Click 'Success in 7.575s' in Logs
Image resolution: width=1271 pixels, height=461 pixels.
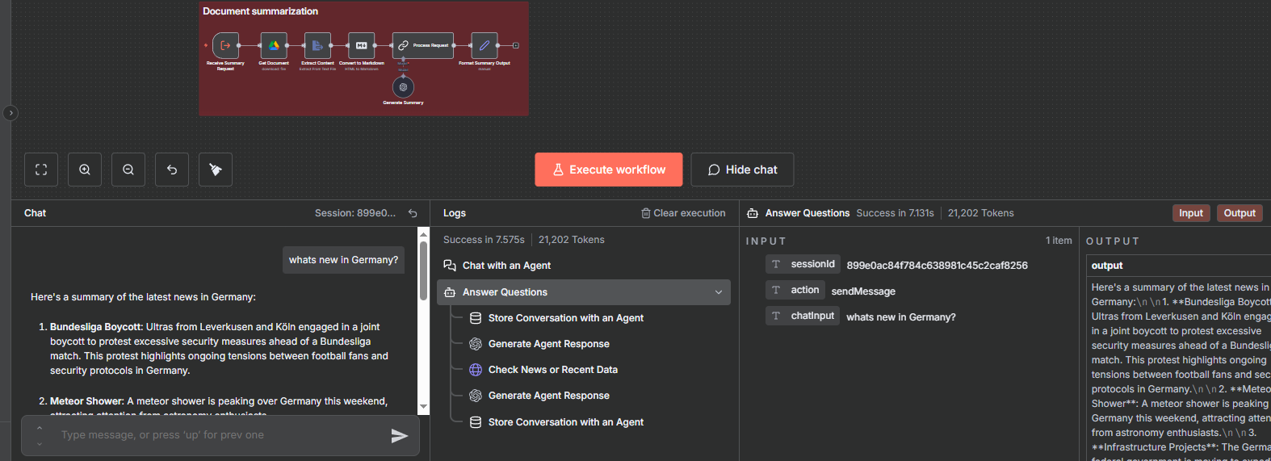[484, 240]
